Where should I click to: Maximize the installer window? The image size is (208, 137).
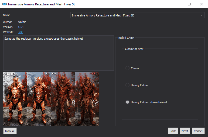click(189, 4)
